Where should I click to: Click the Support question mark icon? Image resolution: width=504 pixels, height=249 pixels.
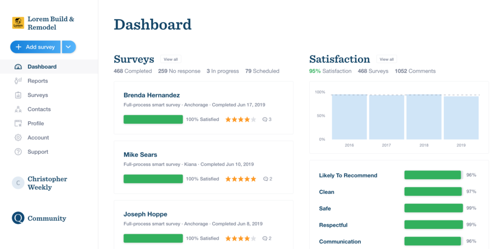(18, 152)
